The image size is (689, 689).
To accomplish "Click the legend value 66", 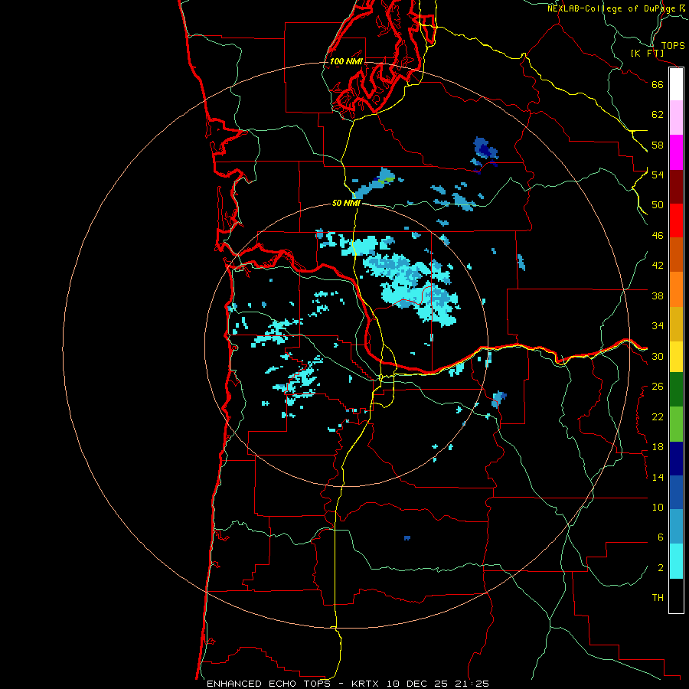I will (x=658, y=84).
